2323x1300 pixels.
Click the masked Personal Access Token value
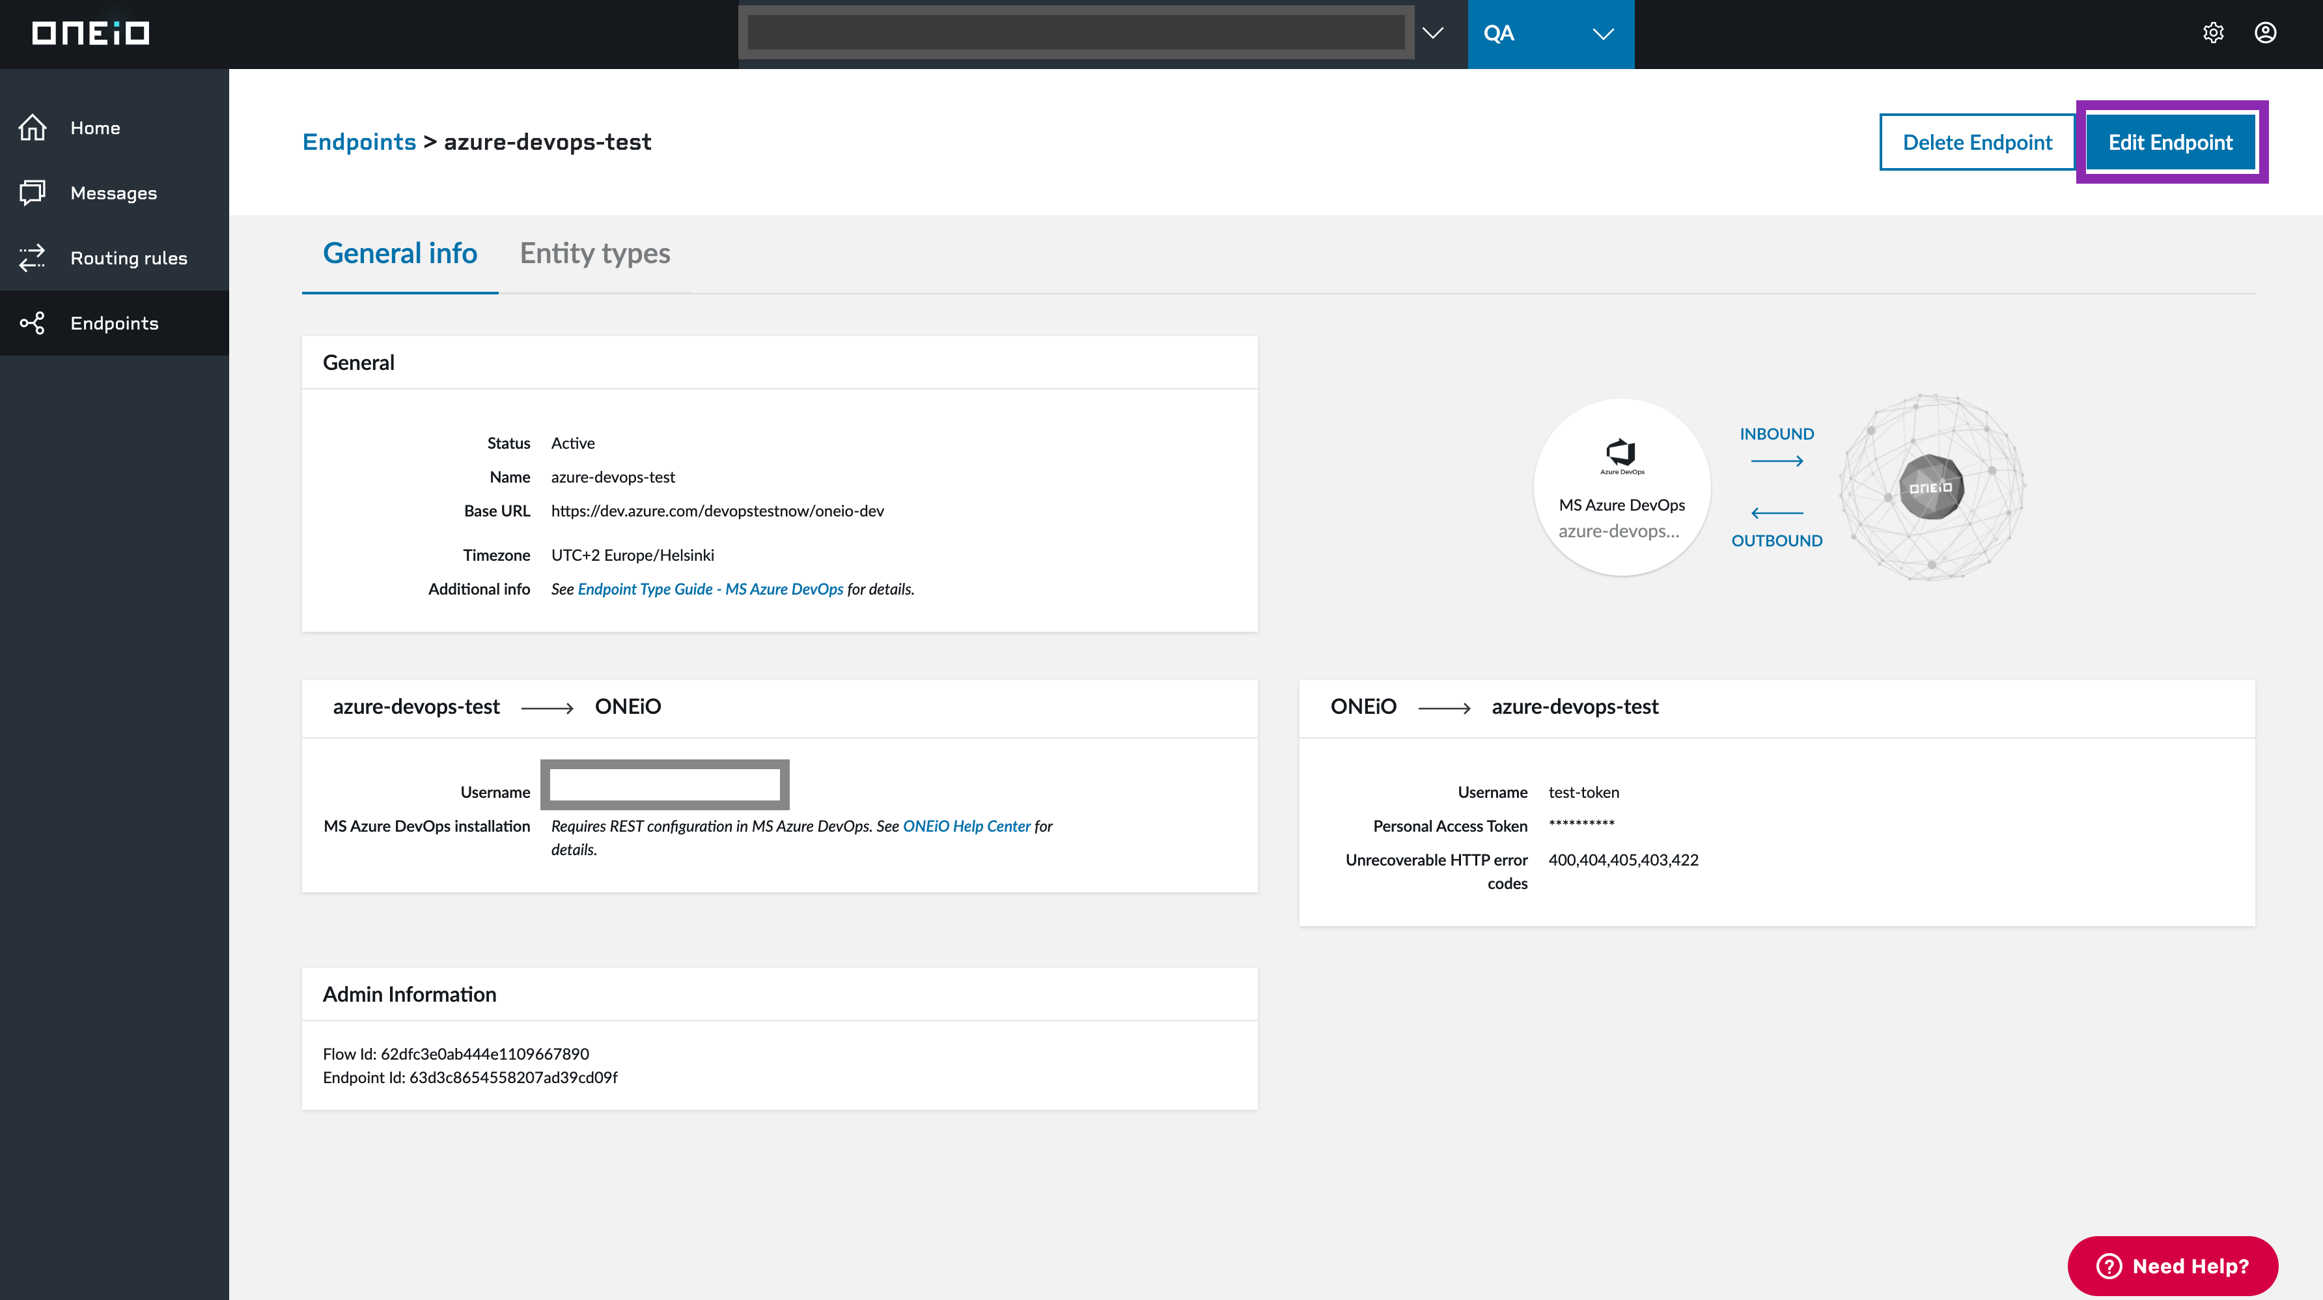(1581, 825)
